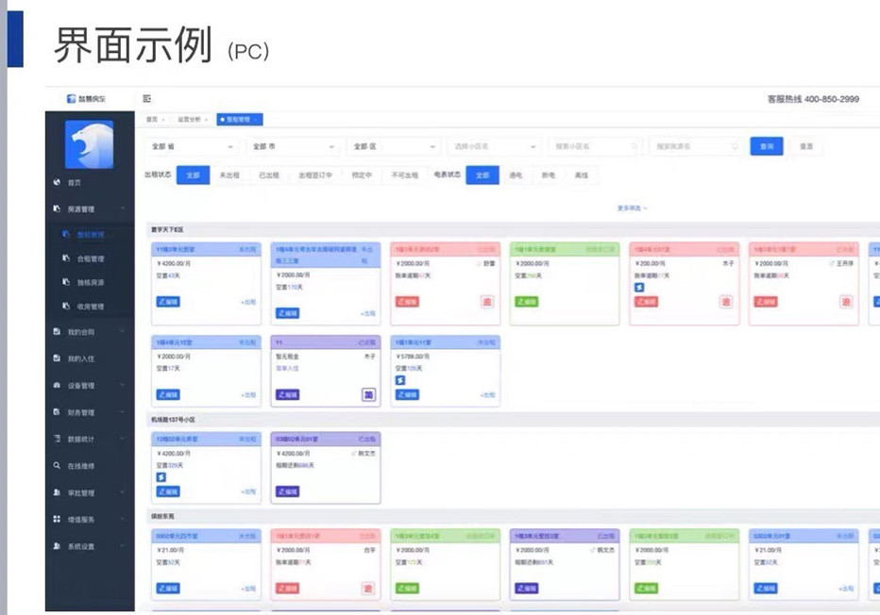This screenshot has width=880, height=615.
Task: Click the lion logo avatar in sidebar
Action: (x=90, y=144)
